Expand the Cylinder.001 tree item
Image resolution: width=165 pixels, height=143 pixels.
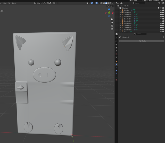(120, 12)
